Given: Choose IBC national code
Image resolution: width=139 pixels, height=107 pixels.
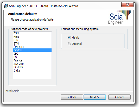Looking at the screenshot, I should coord(32,54).
